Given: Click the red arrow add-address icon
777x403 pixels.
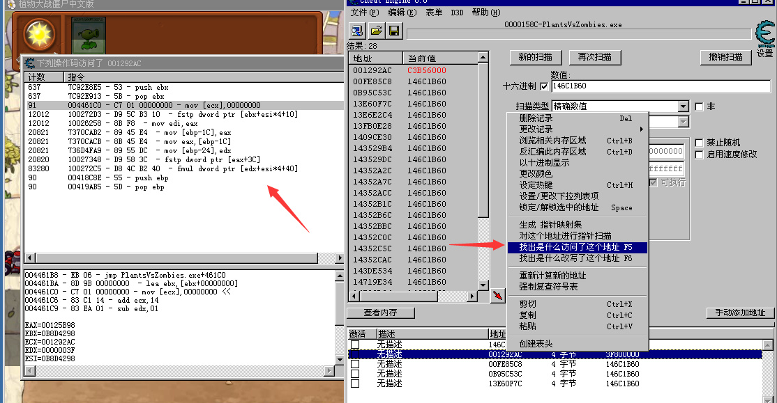Looking at the screenshot, I should click(x=497, y=296).
